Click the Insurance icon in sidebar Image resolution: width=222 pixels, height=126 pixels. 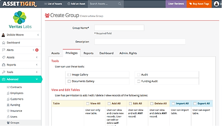pos(8,111)
